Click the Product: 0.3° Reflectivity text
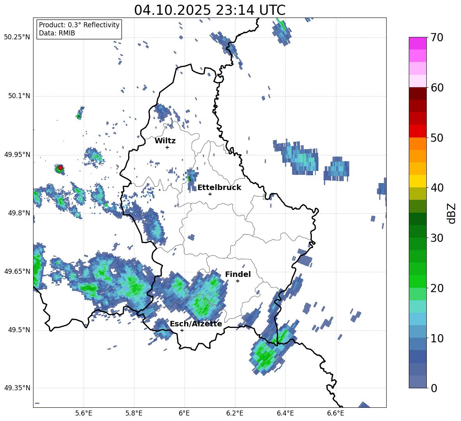The height and width of the screenshot is (421, 461). [x=79, y=25]
